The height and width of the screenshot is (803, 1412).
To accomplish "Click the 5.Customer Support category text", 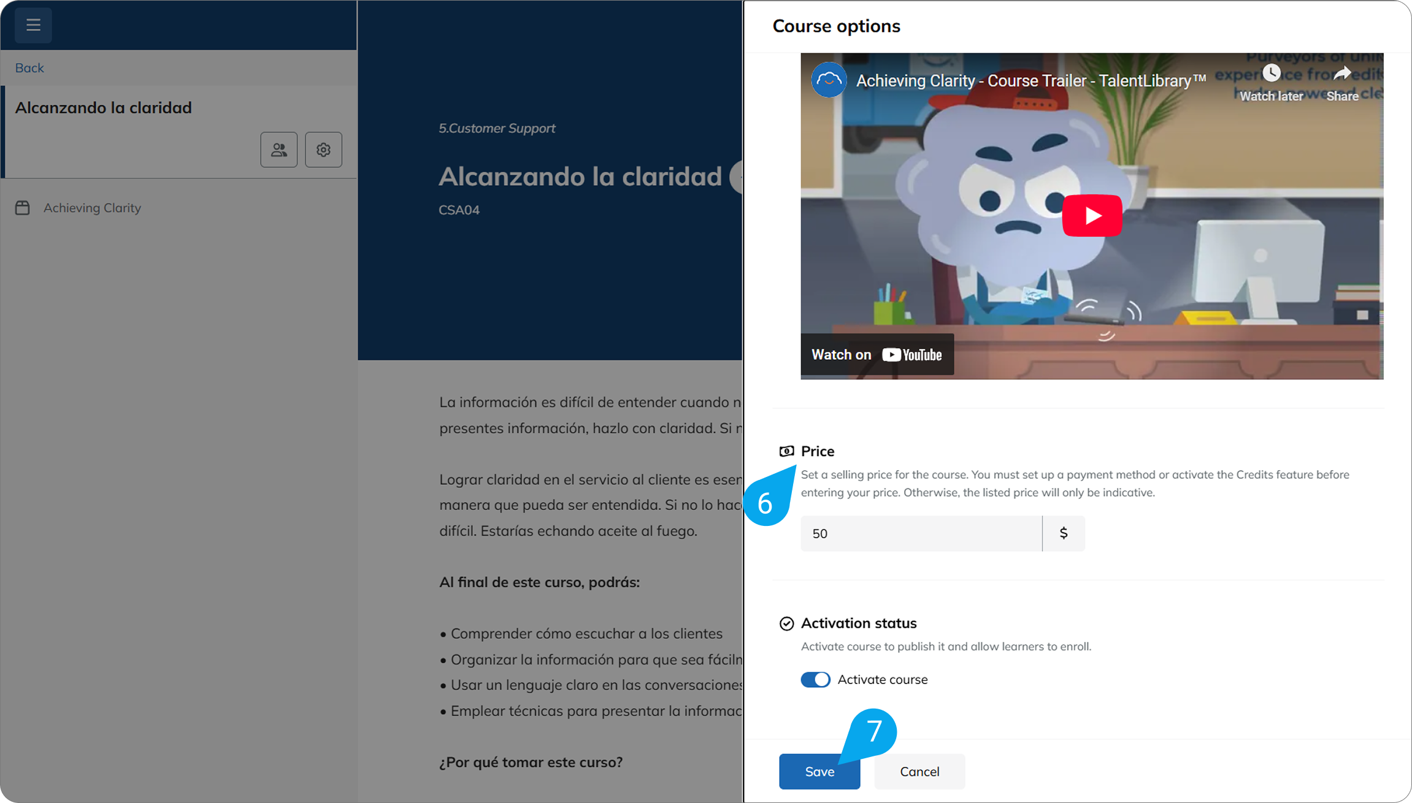I will (497, 128).
